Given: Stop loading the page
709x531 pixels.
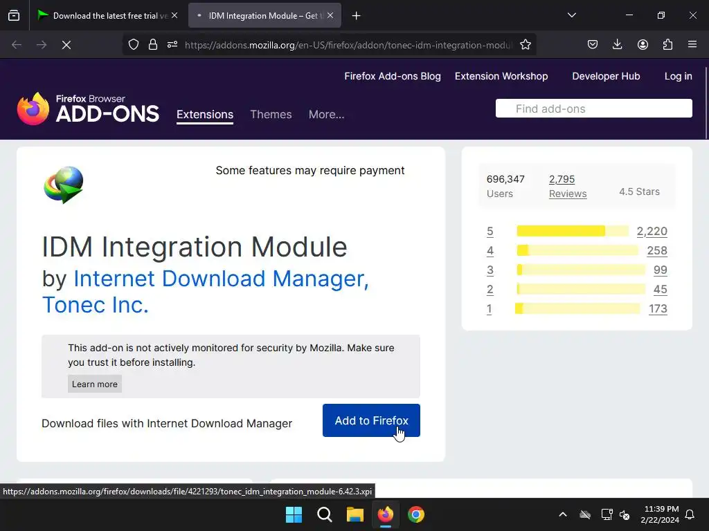Looking at the screenshot, I should click(66, 45).
